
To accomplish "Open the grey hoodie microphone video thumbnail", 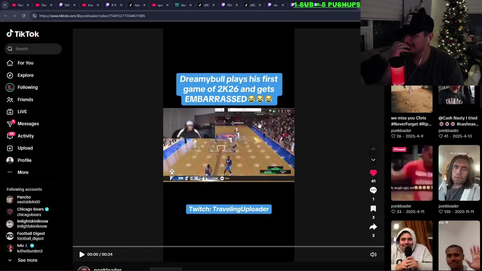I will (412, 245).
